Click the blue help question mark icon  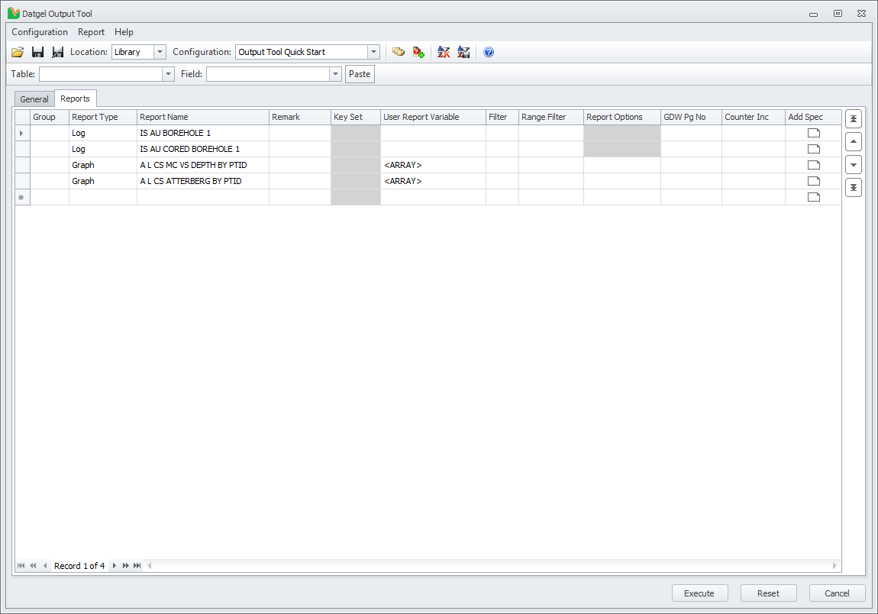click(x=489, y=52)
